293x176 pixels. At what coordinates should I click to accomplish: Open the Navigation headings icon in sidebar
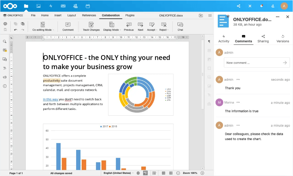click(5, 68)
